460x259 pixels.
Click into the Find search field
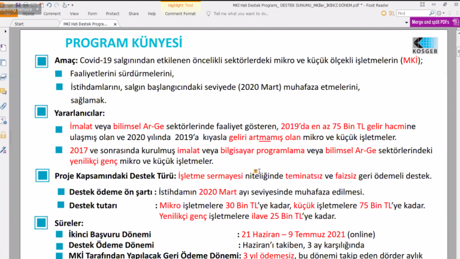413,13
